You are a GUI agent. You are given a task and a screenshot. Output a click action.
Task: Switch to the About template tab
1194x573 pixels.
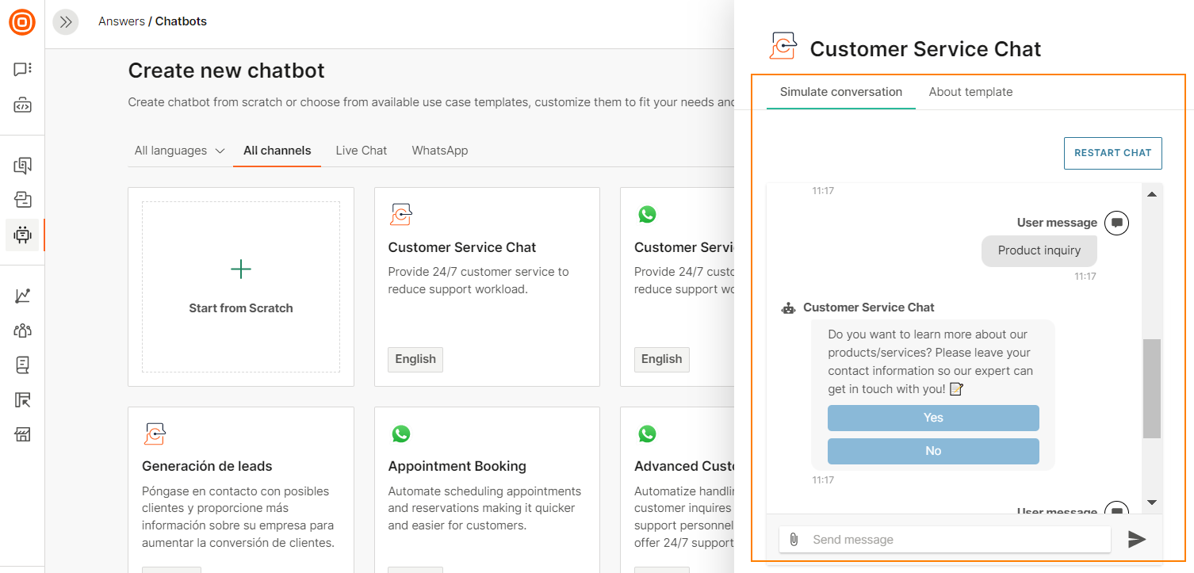970,92
